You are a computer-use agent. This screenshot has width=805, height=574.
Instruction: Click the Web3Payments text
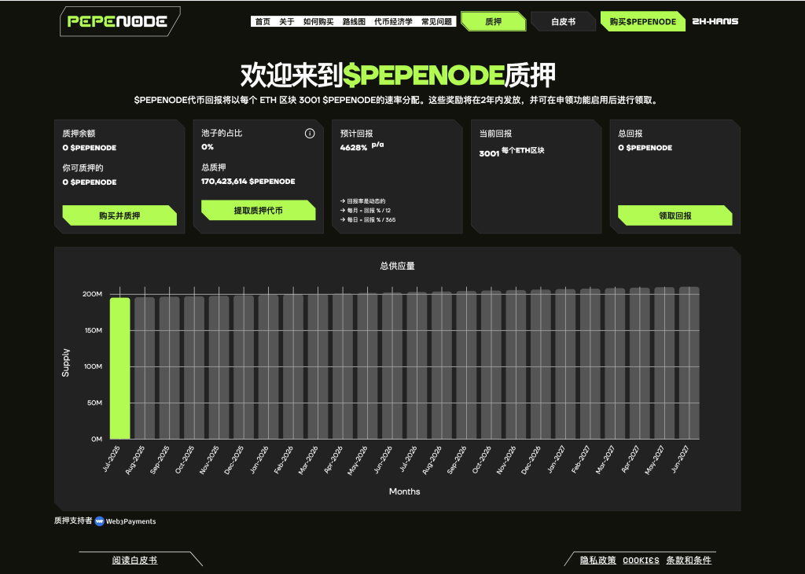[131, 521]
